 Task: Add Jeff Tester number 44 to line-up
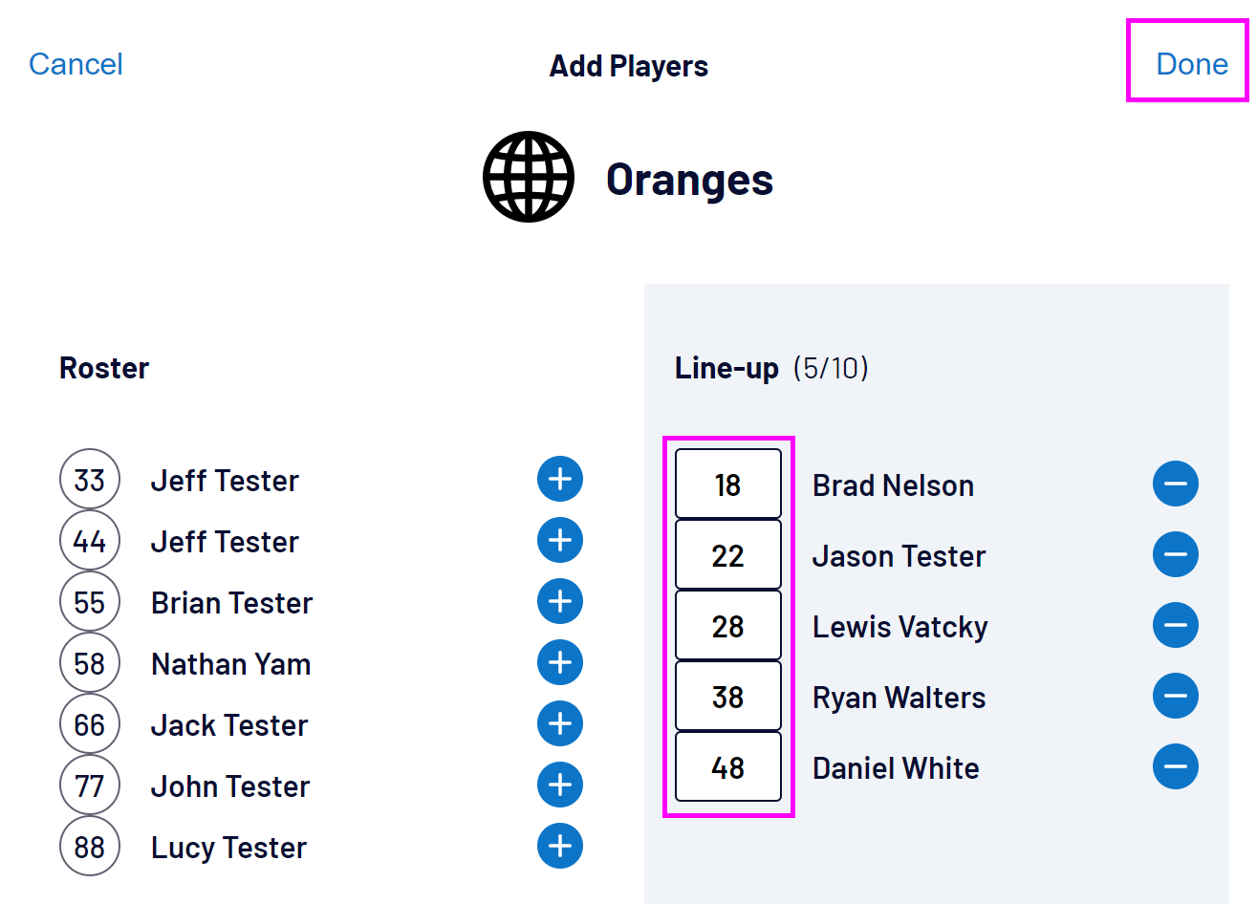coord(560,540)
